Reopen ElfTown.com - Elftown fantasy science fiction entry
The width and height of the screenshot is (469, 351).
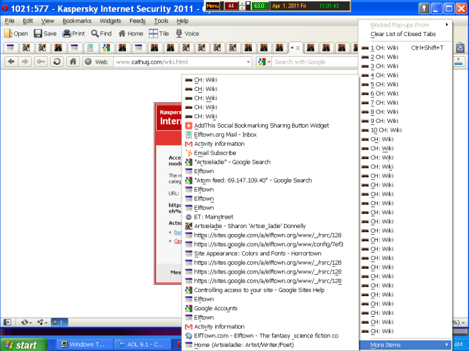tap(271, 336)
